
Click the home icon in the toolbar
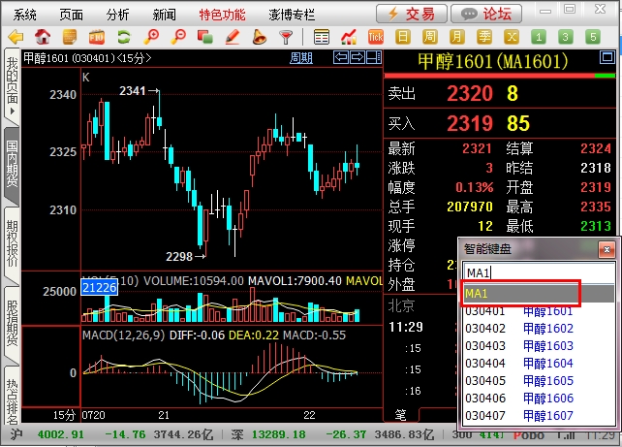pos(43,37)
